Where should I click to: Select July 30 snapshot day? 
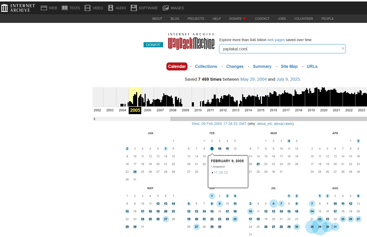[x=297, y=227]
